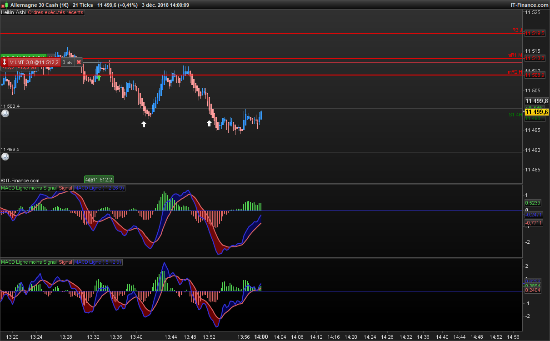
Task: Click Signal label in the upper MACD panel
Action: (x=65, y=187)
